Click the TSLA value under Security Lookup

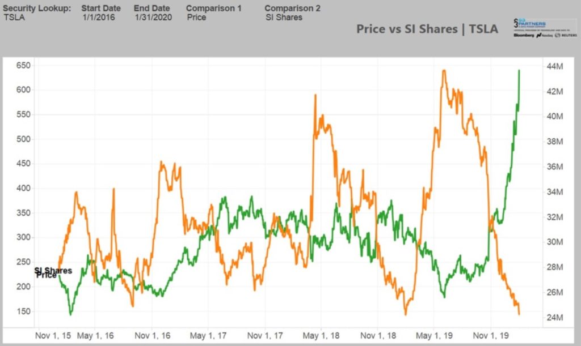click(14, 18)
